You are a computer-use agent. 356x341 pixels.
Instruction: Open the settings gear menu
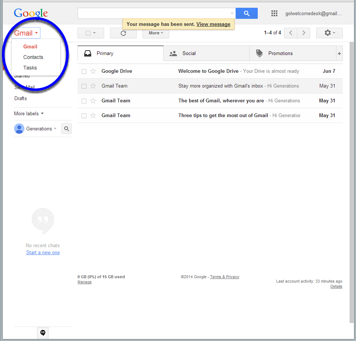(329, 33)
